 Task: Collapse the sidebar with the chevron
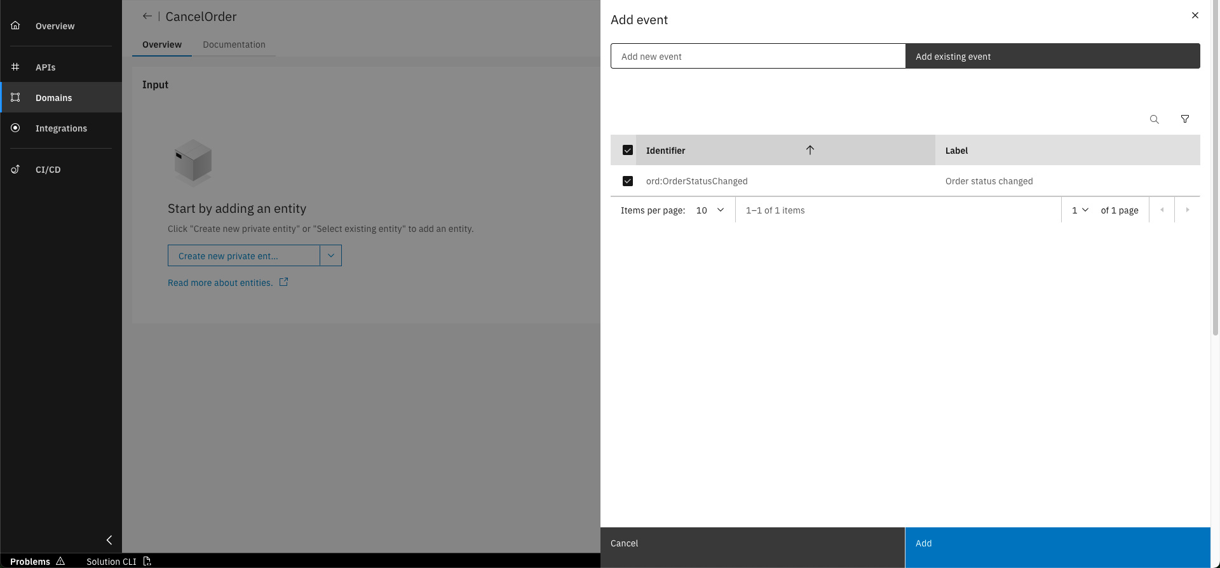point(109,540)
